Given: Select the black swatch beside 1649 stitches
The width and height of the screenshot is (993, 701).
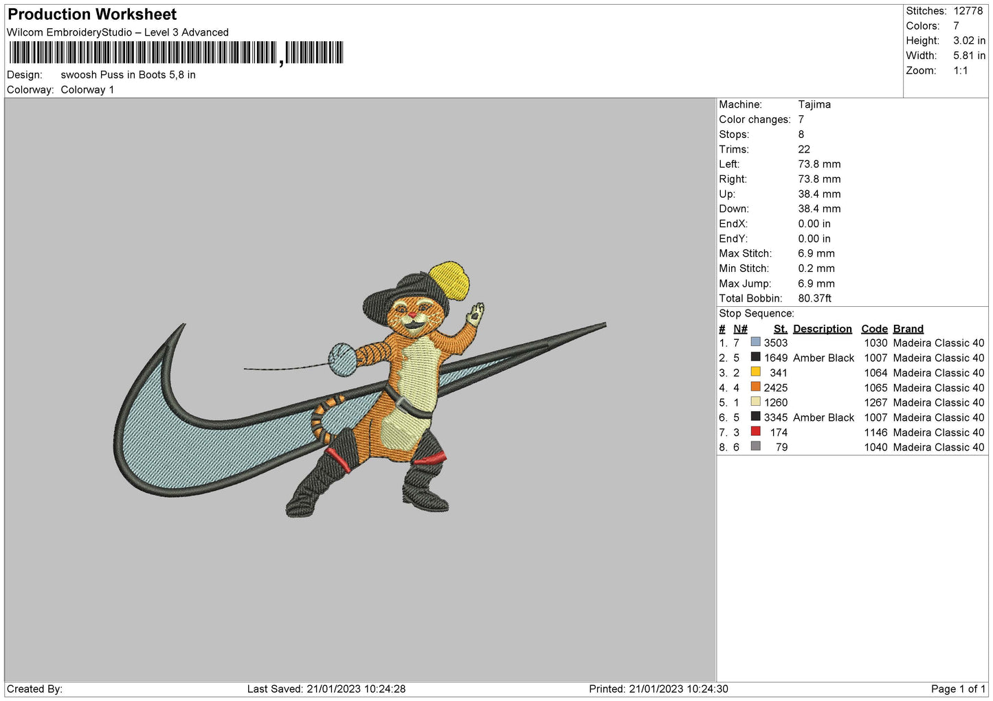Looking at the screenshot, I should click(x=755, y=357).
